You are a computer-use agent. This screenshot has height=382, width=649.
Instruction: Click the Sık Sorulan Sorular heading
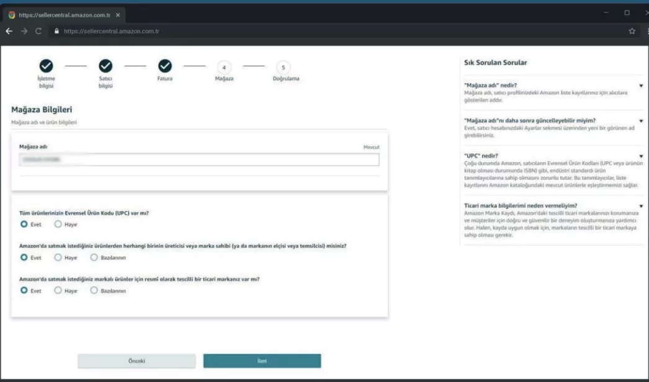[x=496, y=63]
